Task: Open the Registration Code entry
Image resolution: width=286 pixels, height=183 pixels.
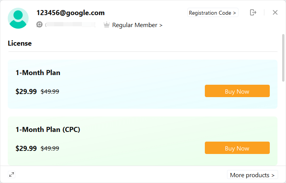Action: [213, 13]
